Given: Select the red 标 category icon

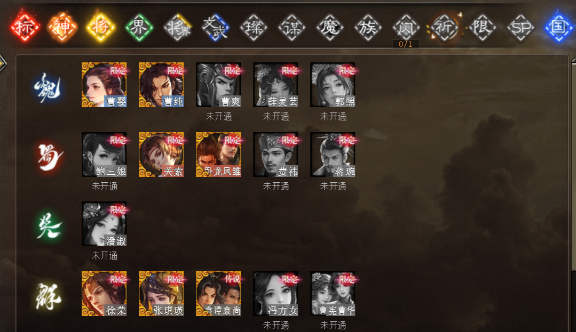Looking at the screenshot, I should pos(24,27).
